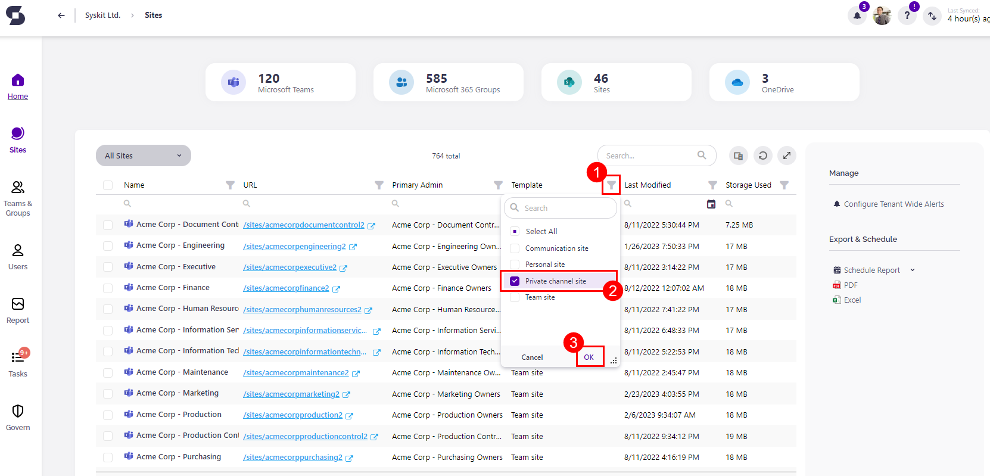Expand grid to full screen
The height and width of the screenshot is (476, 990).
(787, 155)
